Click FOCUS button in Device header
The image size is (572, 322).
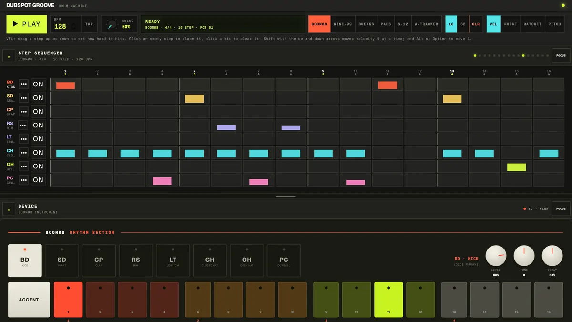point(561,209)
